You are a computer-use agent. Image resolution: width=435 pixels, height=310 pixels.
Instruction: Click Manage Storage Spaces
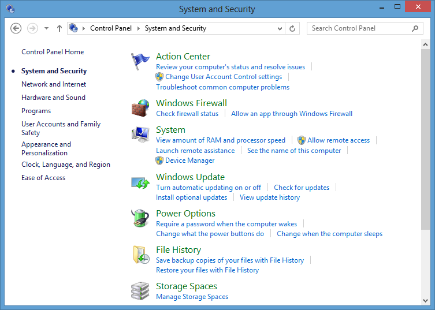click(192, 297)
